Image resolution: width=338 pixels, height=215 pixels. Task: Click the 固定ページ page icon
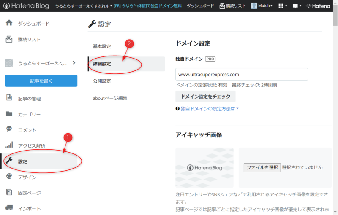pyautogui.click(x=9, y=192)
